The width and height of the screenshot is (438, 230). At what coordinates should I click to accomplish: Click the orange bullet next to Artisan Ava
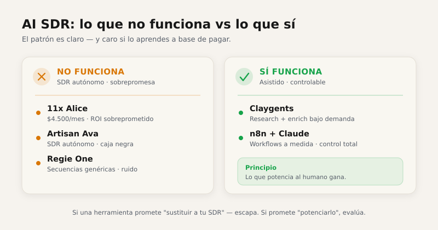coord(38,138)
